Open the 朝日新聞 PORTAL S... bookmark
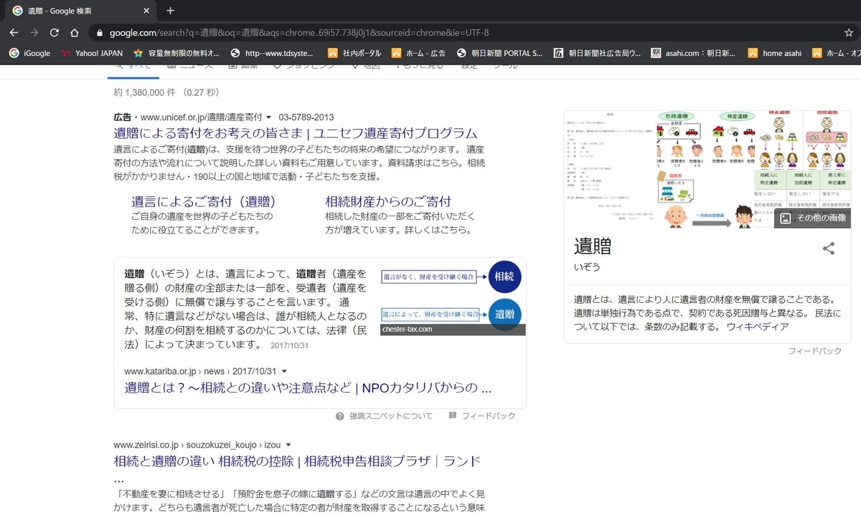This screenshot has height=515, width=861. [500, 53]
